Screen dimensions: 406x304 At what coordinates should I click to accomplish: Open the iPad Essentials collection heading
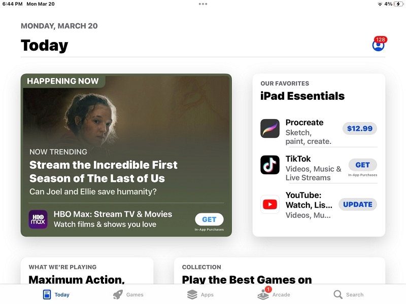[x=302, y=96]
